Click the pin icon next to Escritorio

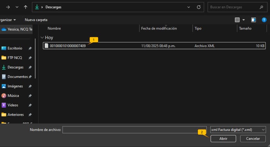pos(30,48)
